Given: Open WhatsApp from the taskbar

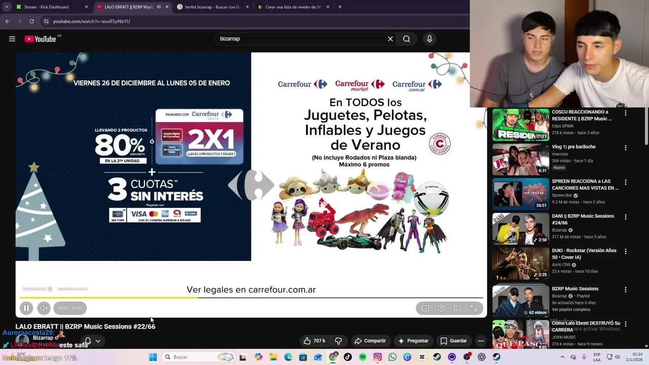Looking at the screenshot, I should (x=392, y=357).
